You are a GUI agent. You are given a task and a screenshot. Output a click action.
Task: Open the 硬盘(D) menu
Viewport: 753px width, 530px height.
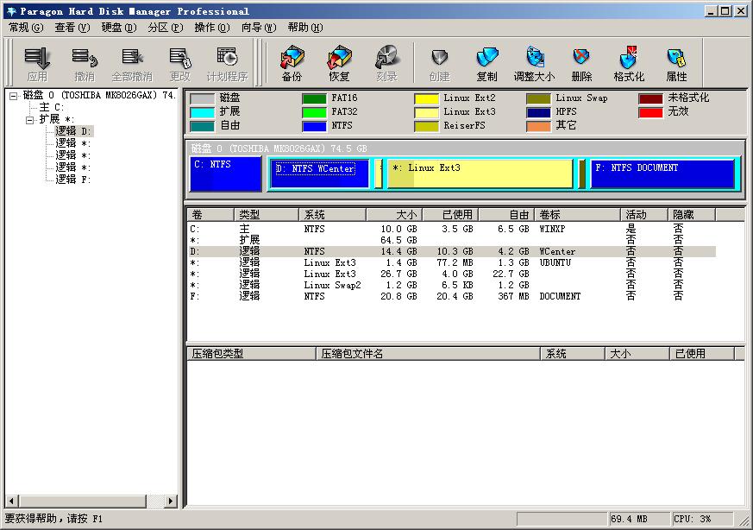(x=119, y=28)
